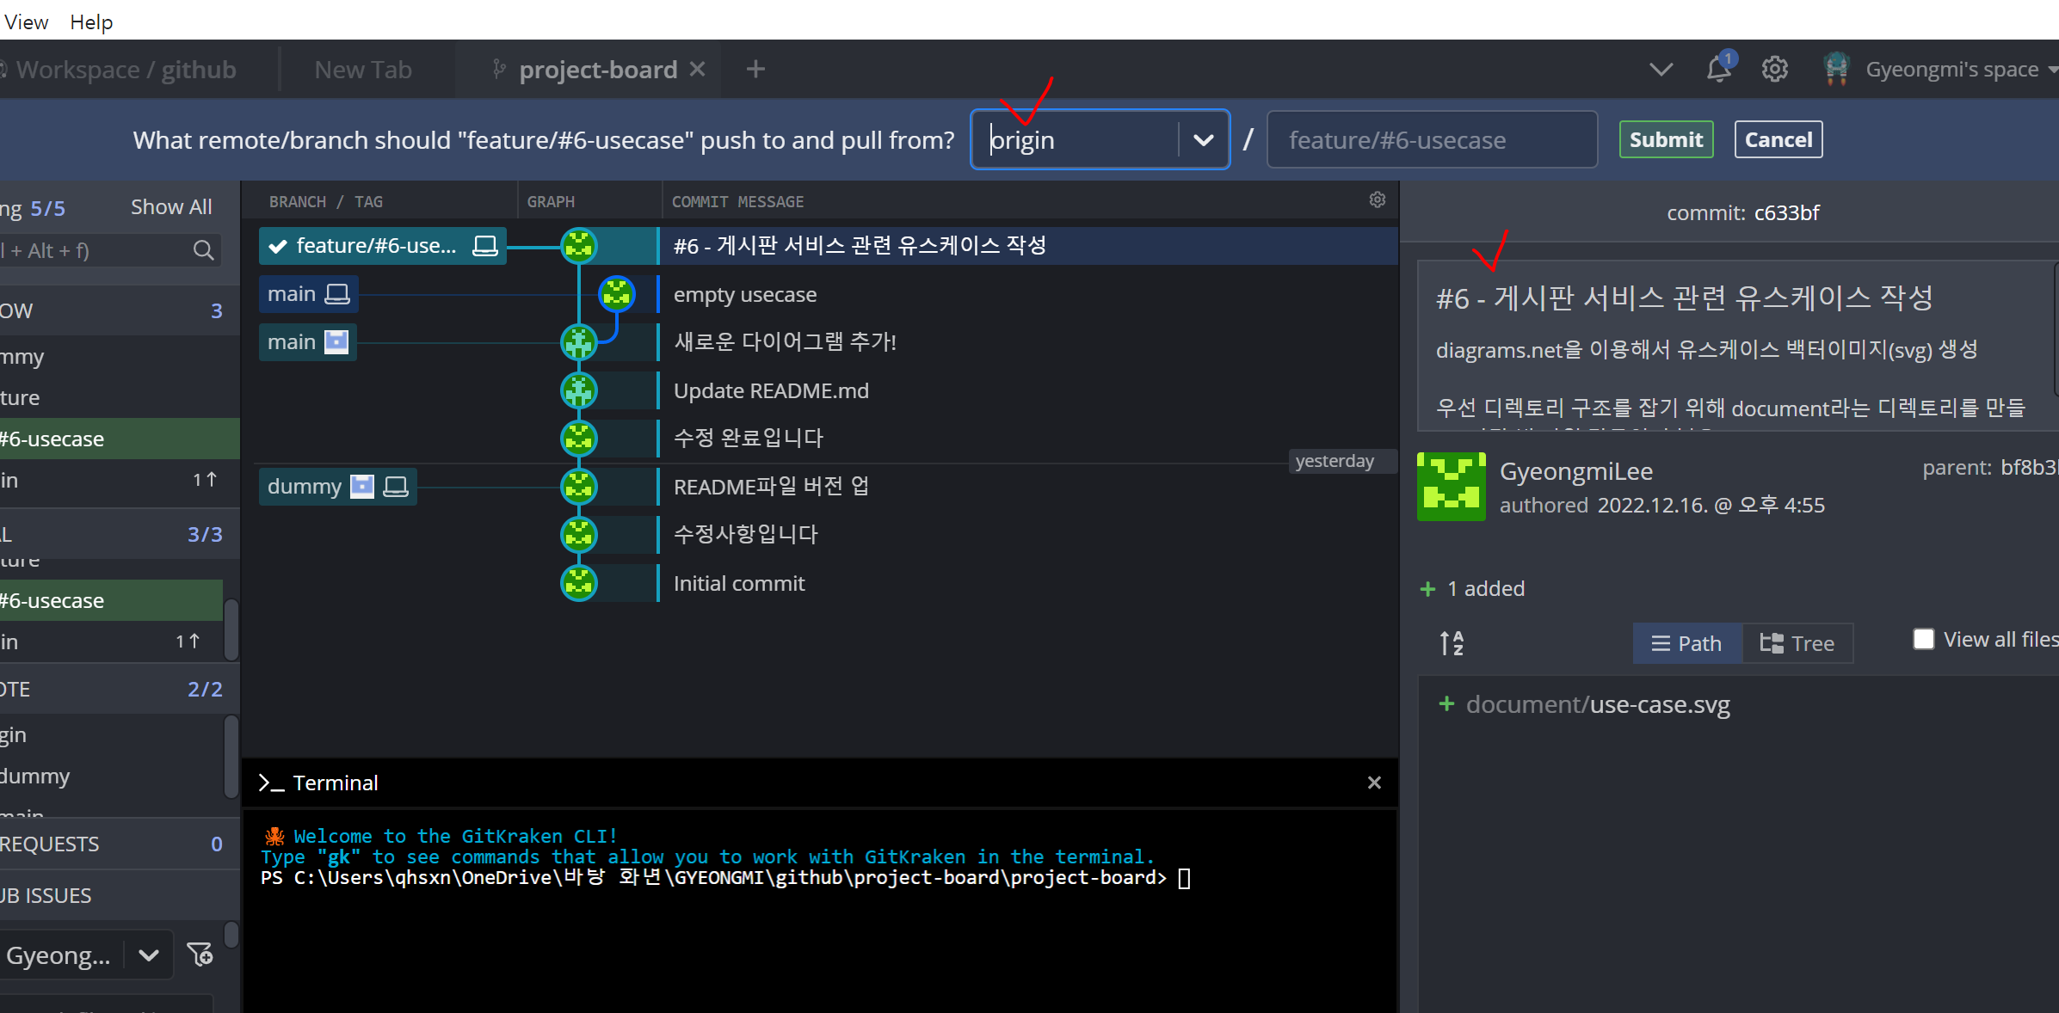
Task: Expand the origin remote dropdown arrow
Action: point(1203,140)
